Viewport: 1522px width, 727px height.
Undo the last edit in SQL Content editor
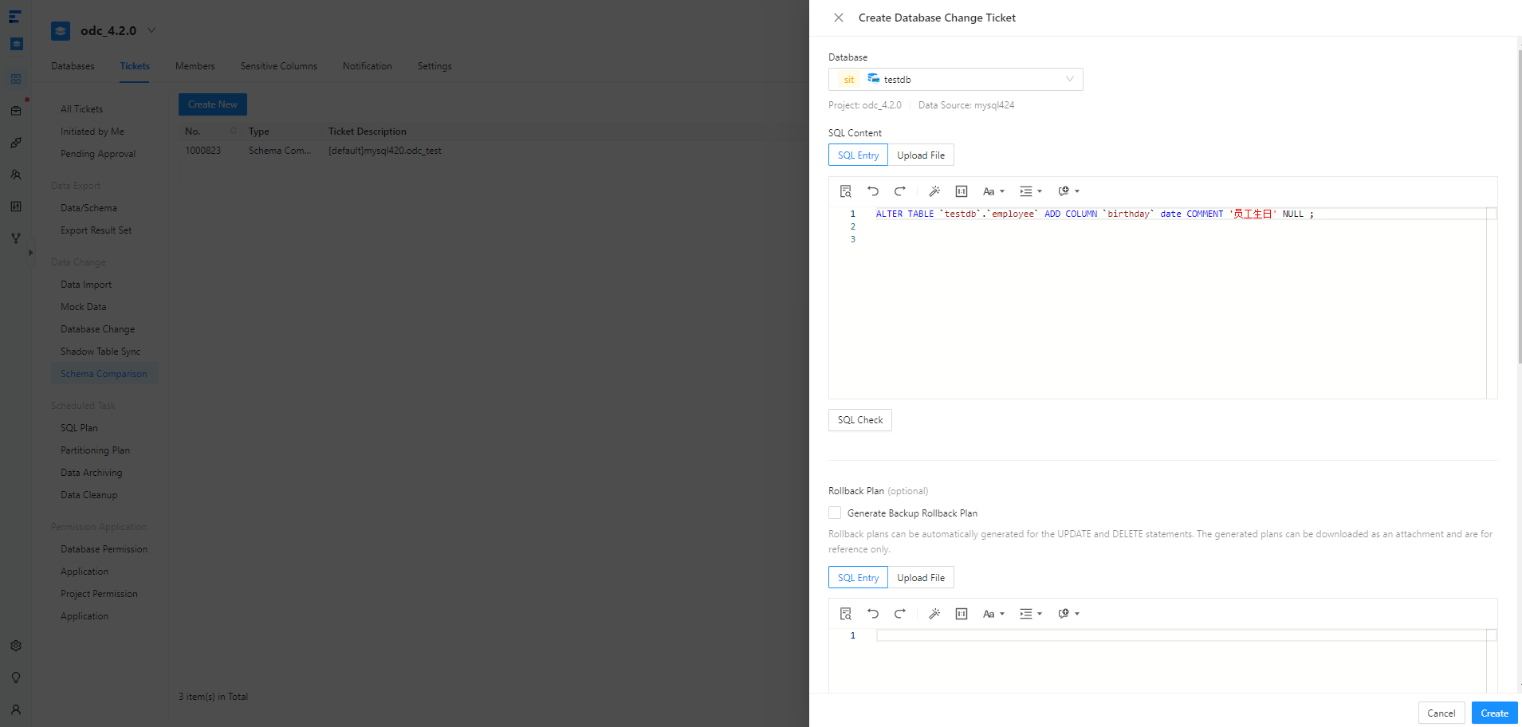[x=873, y=191]
